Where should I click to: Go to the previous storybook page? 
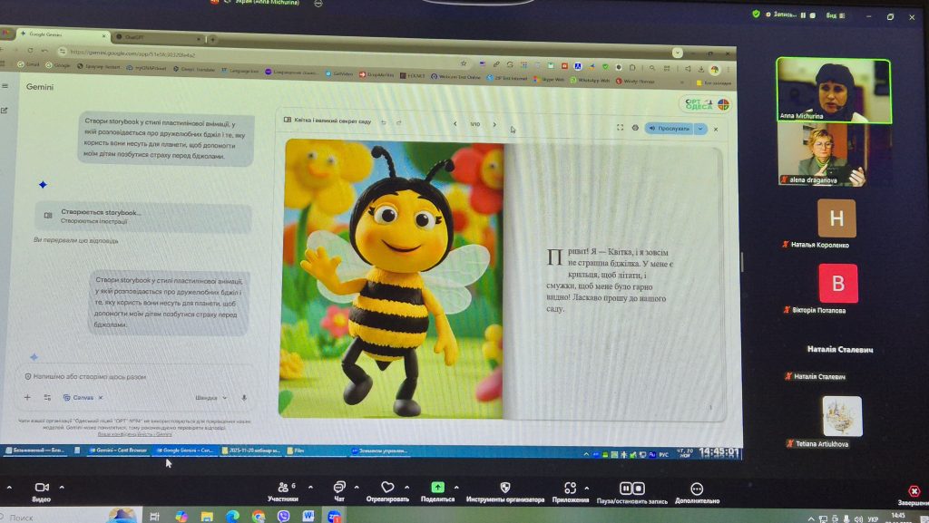[x=455, y=124]
